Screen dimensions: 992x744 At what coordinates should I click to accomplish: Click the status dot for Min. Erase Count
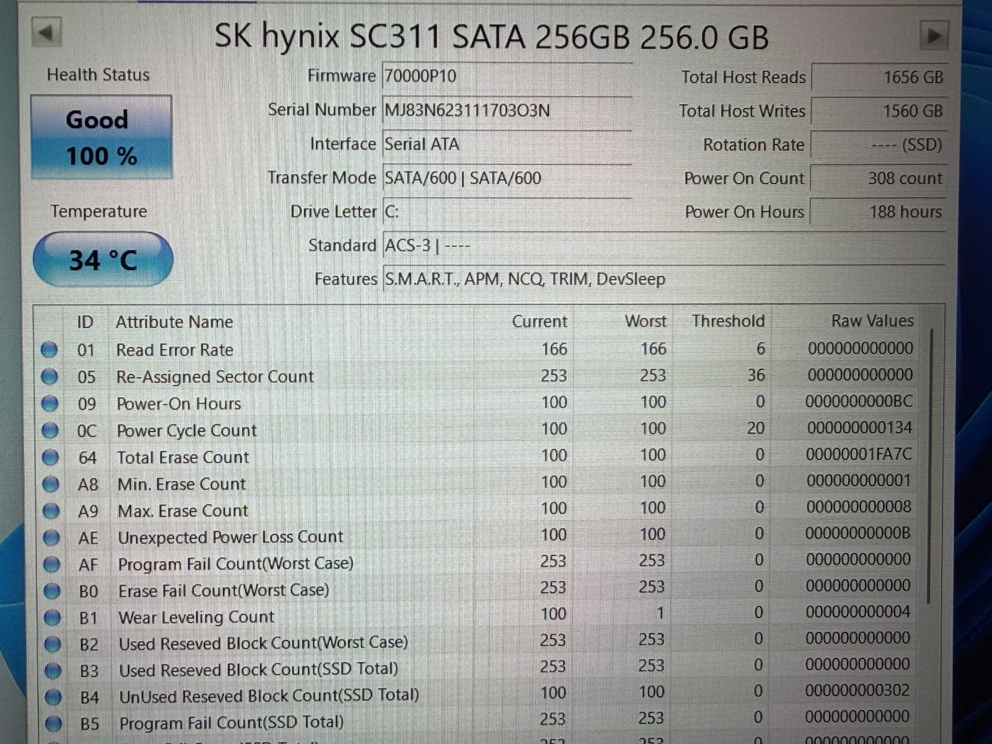51,484
